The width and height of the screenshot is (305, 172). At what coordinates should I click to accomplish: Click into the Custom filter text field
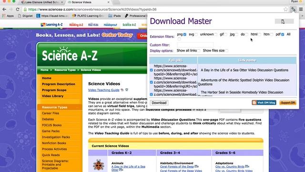(195, 45)
